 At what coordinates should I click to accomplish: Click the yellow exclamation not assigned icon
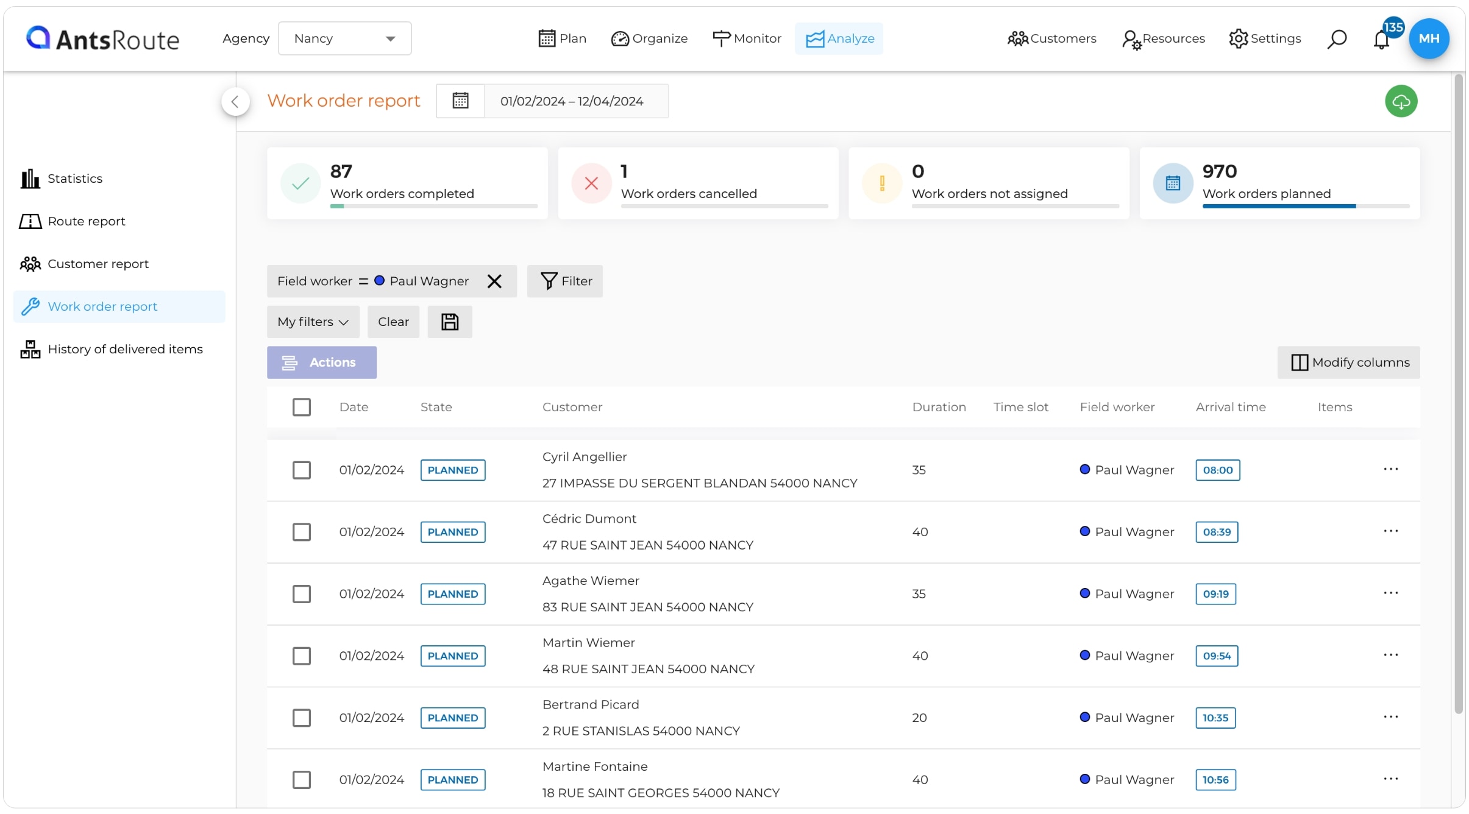click(x=882, y=183)
